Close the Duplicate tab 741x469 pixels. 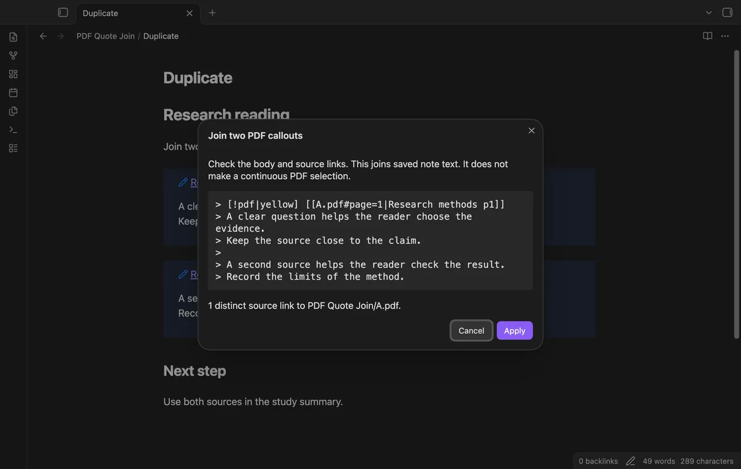point(190,13)
